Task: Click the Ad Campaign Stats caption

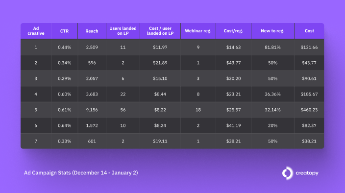Action: 81,173
